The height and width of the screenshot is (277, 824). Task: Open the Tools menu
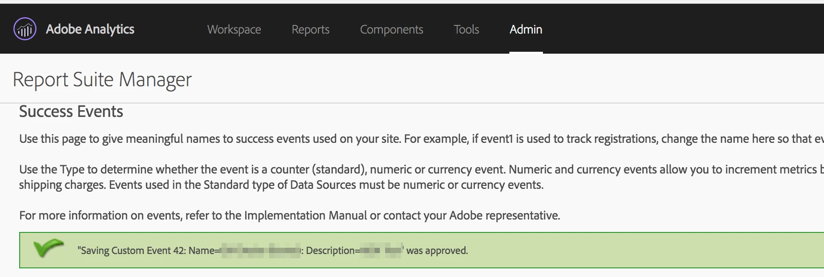[x=466, y=30]
